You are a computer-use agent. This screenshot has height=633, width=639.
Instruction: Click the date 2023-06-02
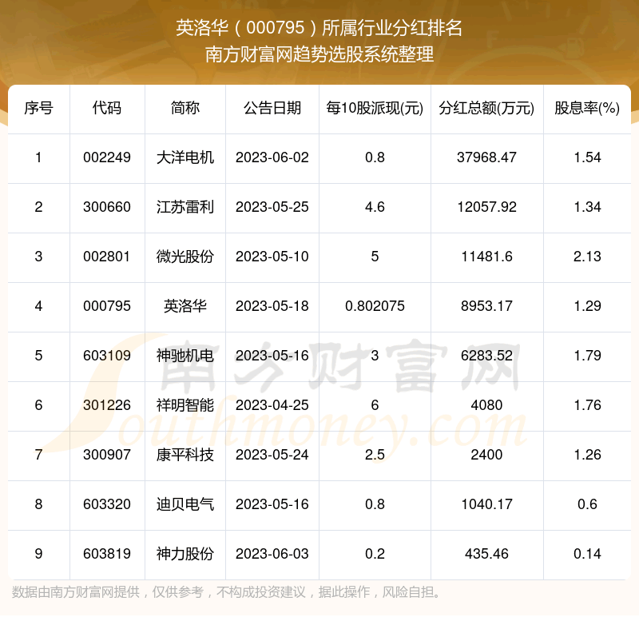click(272, 157)
